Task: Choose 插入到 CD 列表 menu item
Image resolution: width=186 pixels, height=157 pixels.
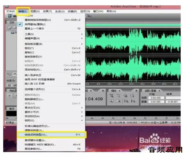Action: click(51, 84)
